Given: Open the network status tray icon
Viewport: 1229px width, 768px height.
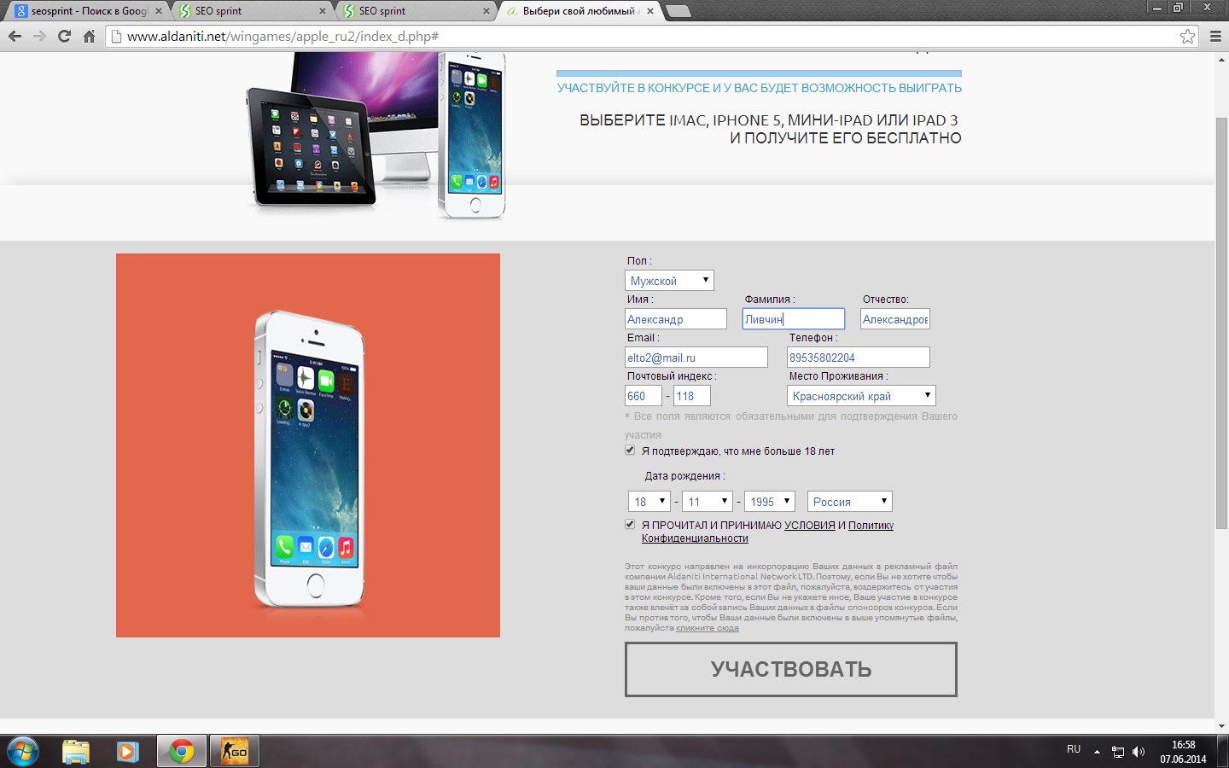Looking at the screenshot, I should [1118, 752].
